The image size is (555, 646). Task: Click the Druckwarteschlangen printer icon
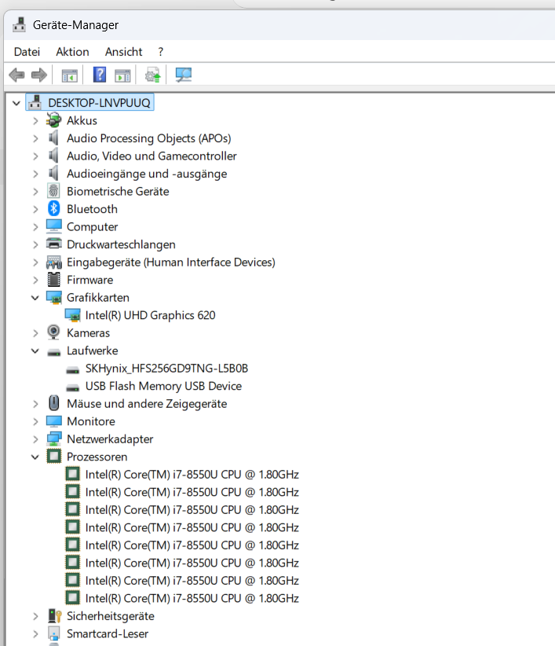(x=54, y=244)
